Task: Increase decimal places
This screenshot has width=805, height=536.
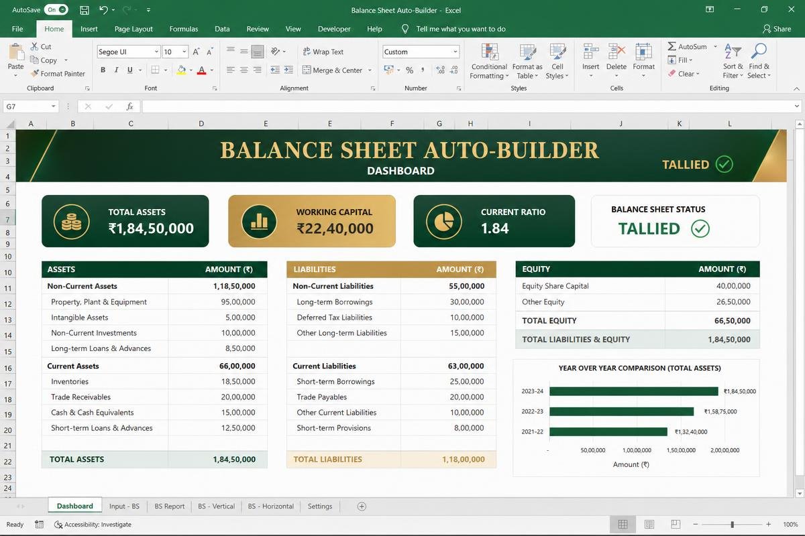Action: [440, 70]
